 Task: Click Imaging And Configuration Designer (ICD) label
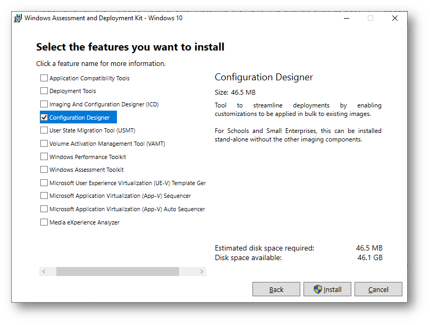click(x=104, y=104)
